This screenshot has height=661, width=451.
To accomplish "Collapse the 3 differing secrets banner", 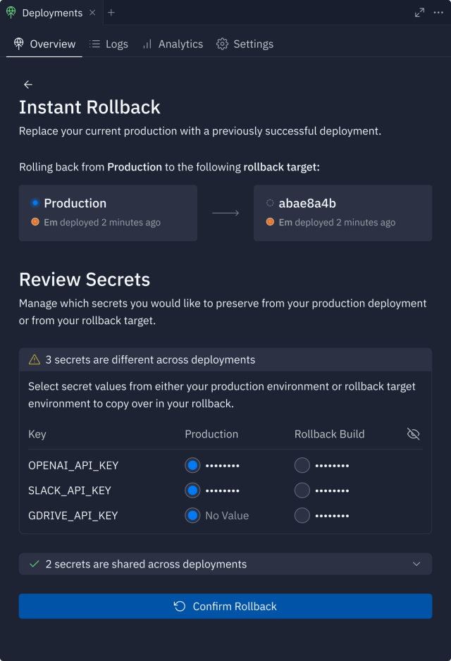I will 225,359.
